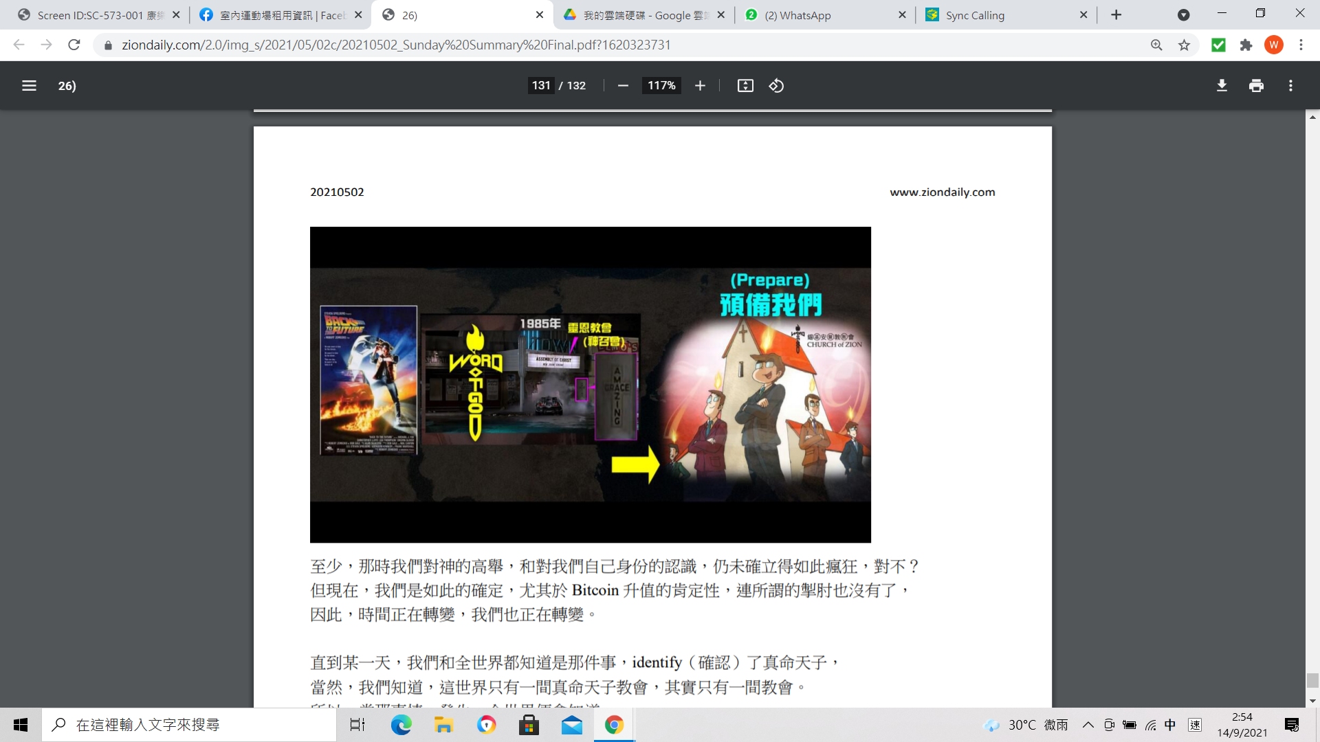Open Task View on the taskbar
The width and height of the screenshot is (1320, 742).
(x=357, y=725)
